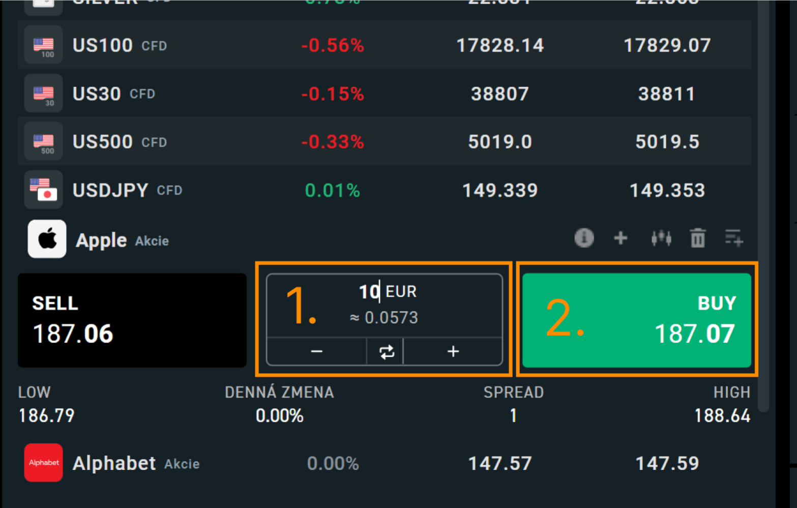Toggle EUR and units swap button
This screenshot has width=797, height=508.
386,352
